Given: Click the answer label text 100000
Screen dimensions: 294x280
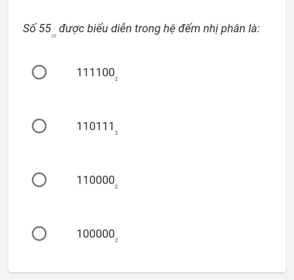Looking at the screenshot, I should [x=96, y=234].
